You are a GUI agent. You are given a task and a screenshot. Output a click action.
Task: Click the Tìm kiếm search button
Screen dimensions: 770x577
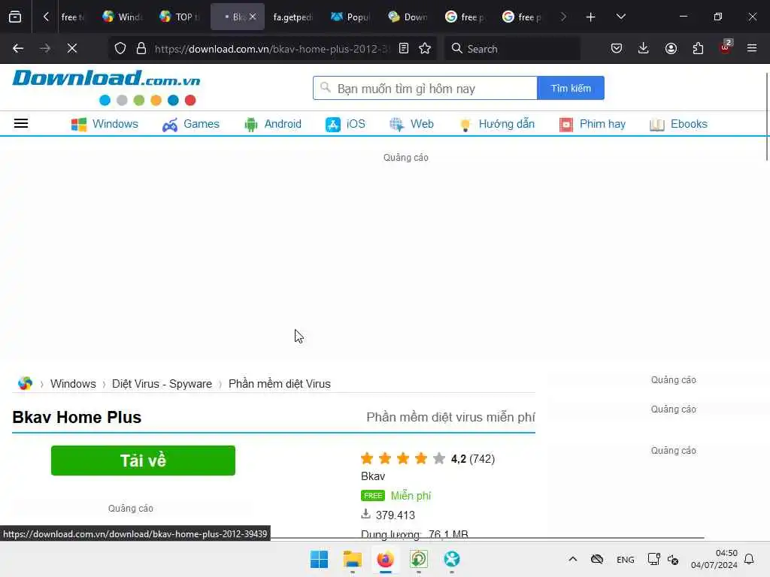pyautogui.click(x=571, y=89)
